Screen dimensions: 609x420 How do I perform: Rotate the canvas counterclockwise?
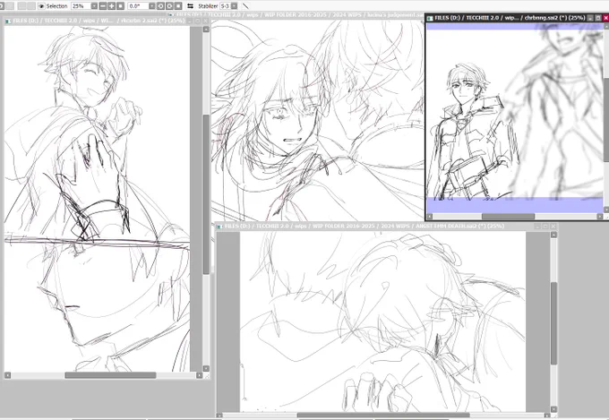160,6
